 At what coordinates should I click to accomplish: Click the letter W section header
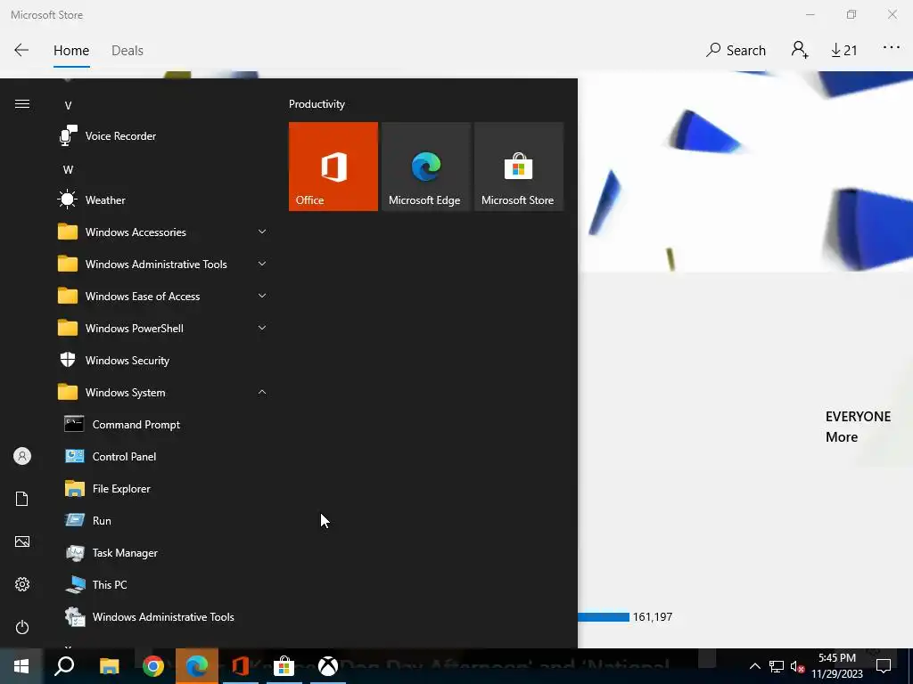(x=68, y=170)
